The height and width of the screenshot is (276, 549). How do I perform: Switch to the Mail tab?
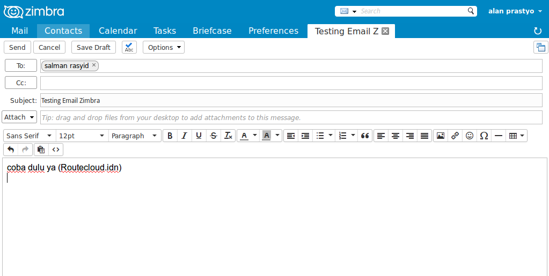(x=20, y=31)
